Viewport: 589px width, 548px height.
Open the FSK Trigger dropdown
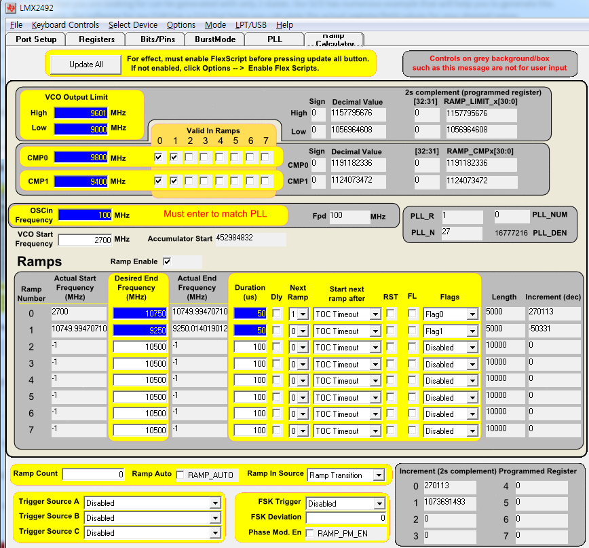click(x=345, y=503)
